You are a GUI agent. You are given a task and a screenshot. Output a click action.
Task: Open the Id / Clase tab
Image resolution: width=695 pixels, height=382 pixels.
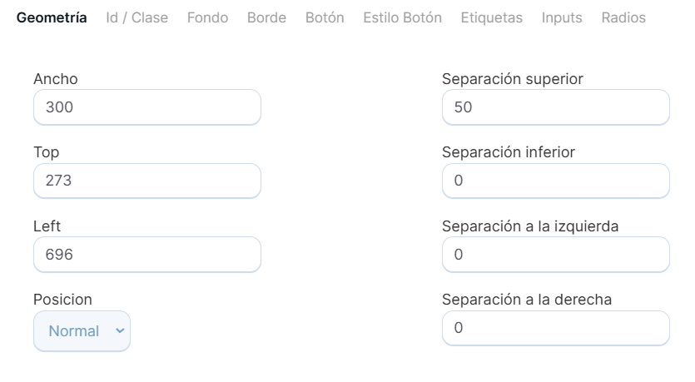[137, 17]
